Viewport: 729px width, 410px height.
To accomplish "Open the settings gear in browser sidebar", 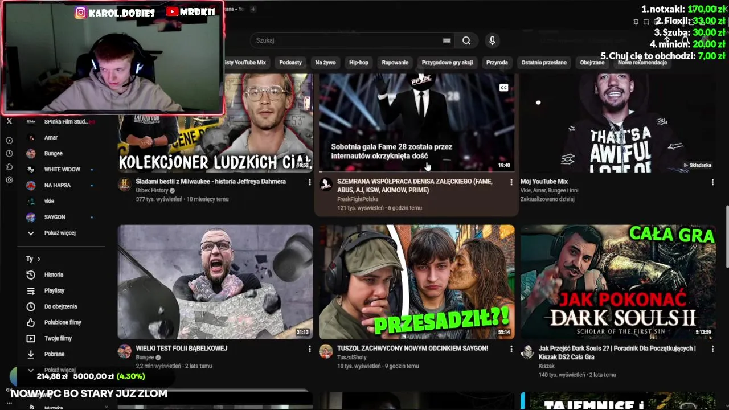I will pos(9,180).
